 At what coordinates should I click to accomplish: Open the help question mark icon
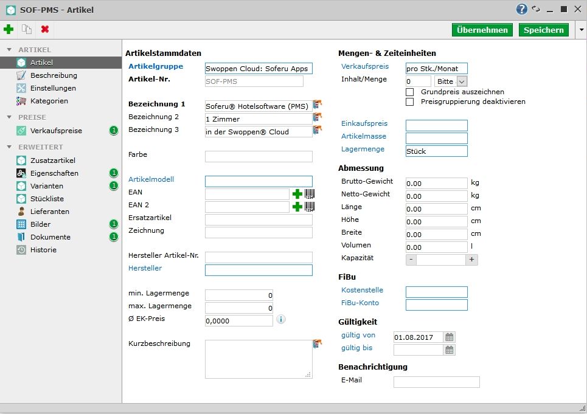tap(521, 9)
